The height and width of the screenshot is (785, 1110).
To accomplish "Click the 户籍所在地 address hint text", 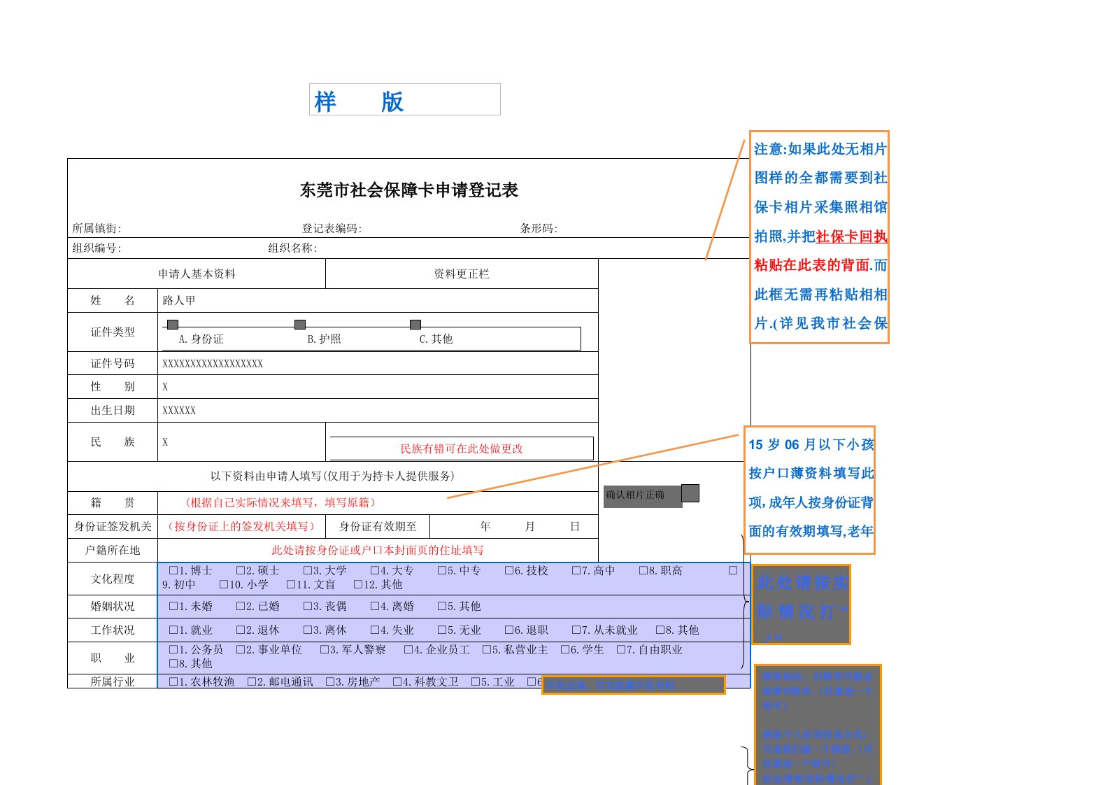I will coord(378,551).
